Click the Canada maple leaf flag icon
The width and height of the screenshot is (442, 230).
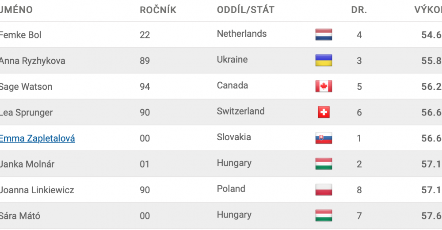324,86
